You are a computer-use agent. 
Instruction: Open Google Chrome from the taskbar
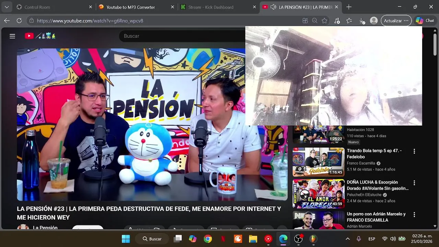(208, 239)
